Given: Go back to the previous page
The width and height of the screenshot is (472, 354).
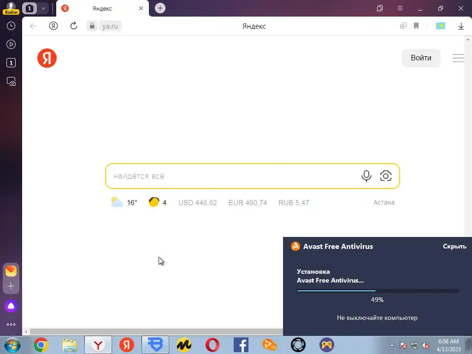Looking at the screenshot, I should (33, 26).
